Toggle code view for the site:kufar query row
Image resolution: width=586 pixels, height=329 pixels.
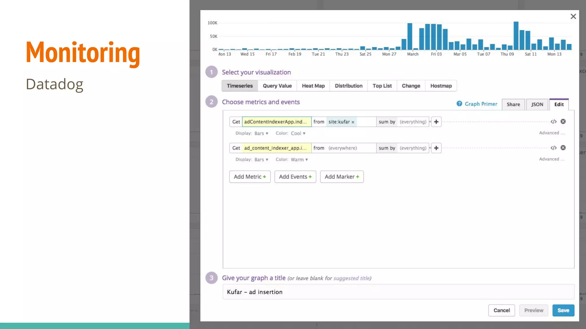tap(554, 122)
